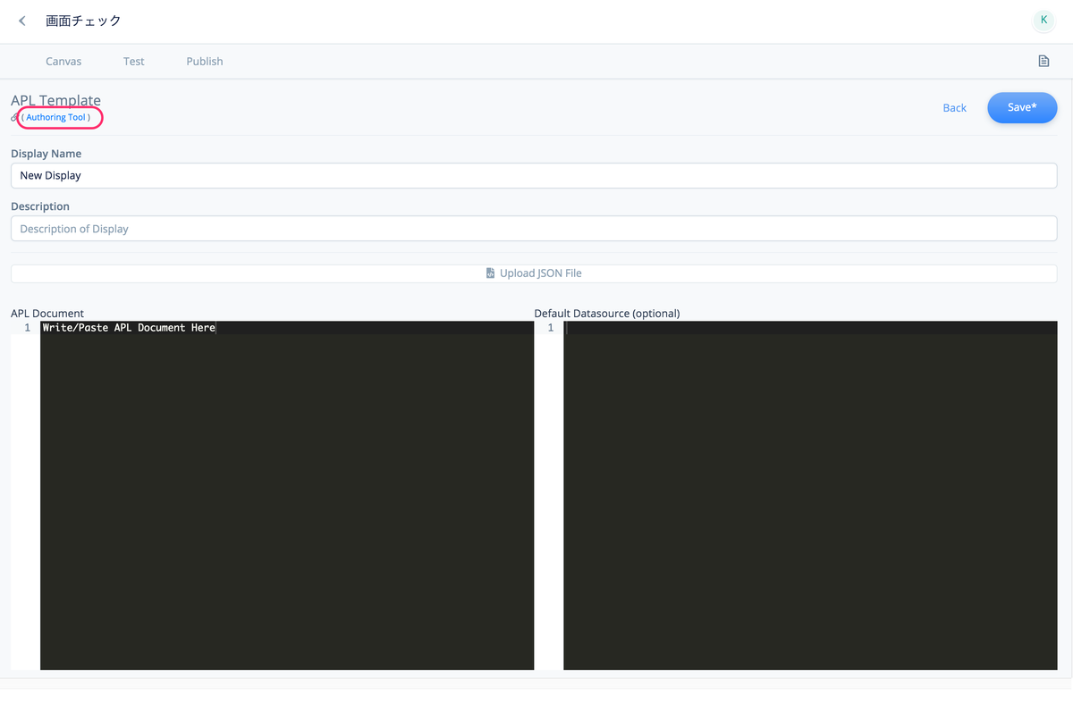The width and height of the screenshot is (1073, 705).
Task: Click the link icon beside Authoring Tool
Action: [x=14, y=118]
